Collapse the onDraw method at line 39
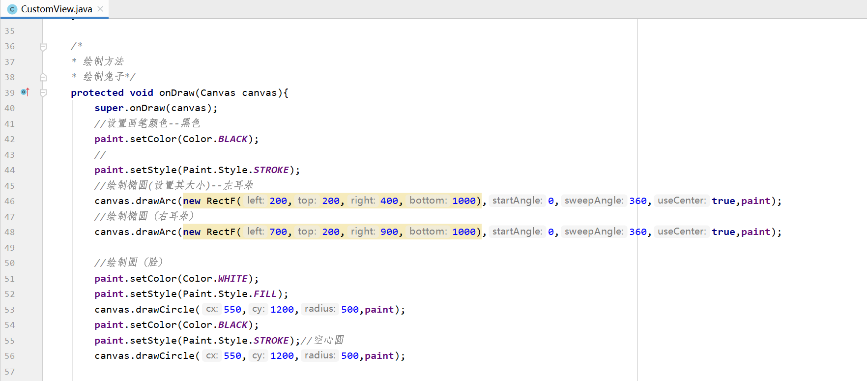867x381 pixels. pyautogui.click(x=43, y=93)
